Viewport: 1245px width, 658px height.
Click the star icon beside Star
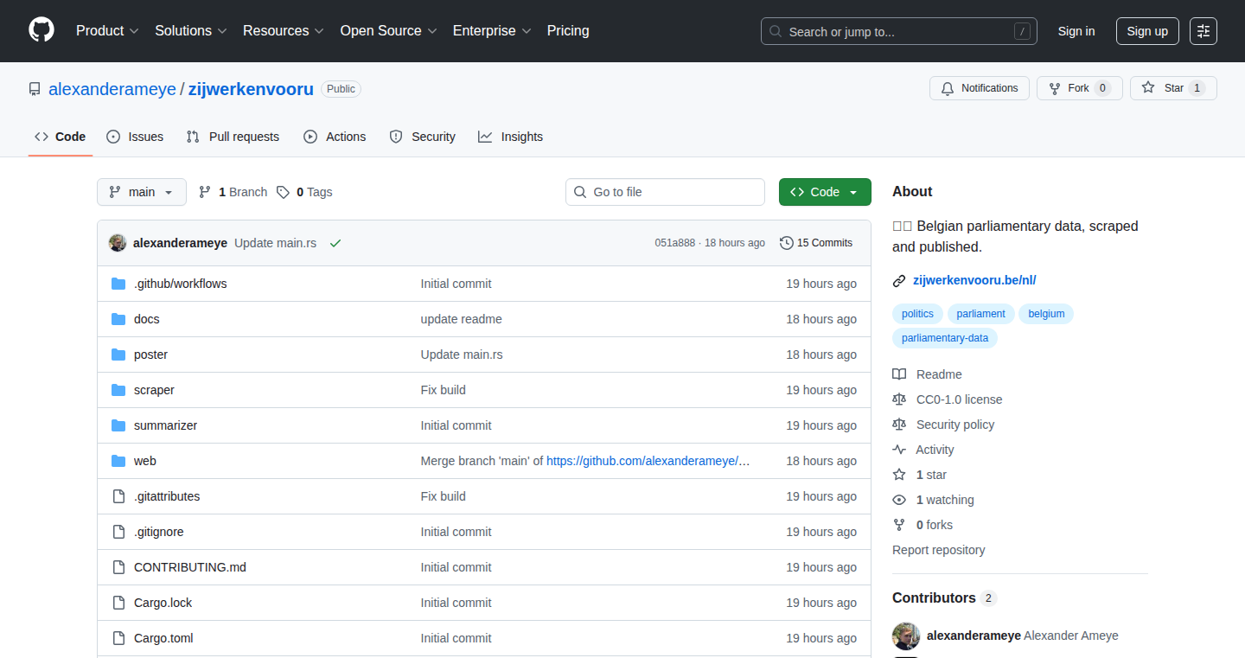point(1148,88)
